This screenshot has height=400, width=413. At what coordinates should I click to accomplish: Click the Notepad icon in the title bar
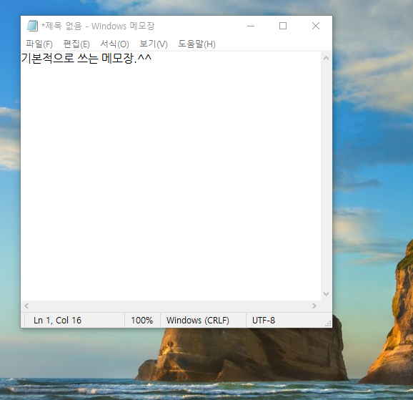coord(32,26)
